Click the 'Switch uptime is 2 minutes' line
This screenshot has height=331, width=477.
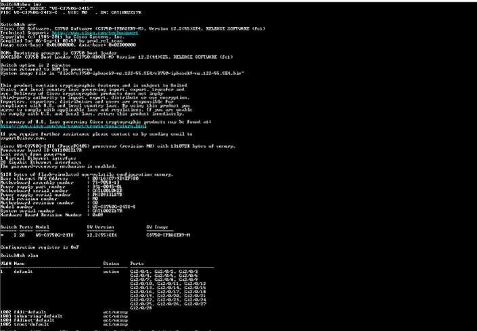[35, 65]
